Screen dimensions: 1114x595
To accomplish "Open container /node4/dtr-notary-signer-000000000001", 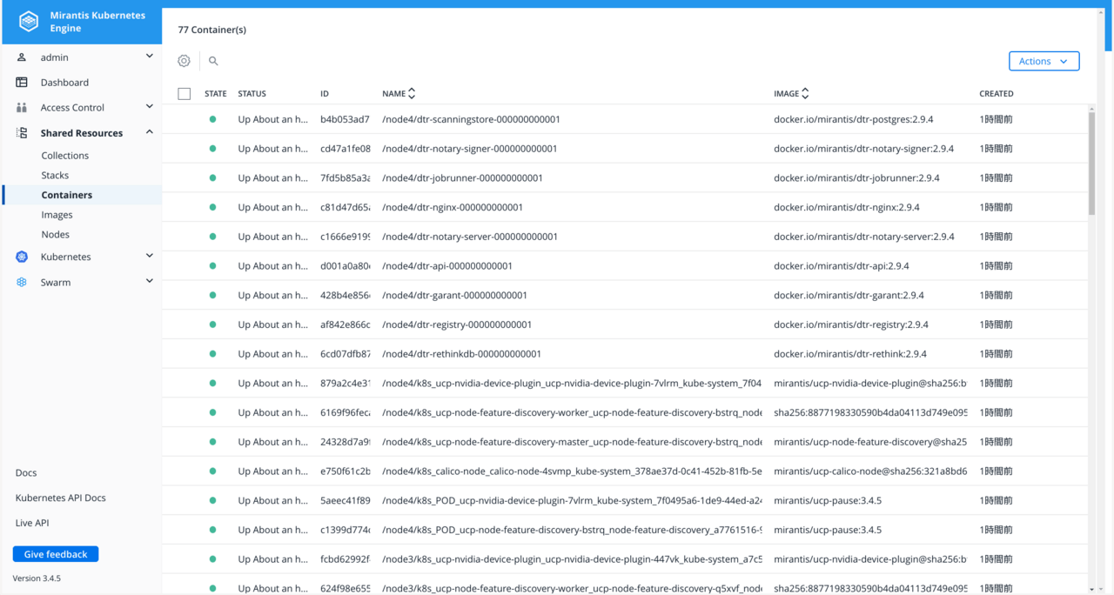I will tap(470, 149).
